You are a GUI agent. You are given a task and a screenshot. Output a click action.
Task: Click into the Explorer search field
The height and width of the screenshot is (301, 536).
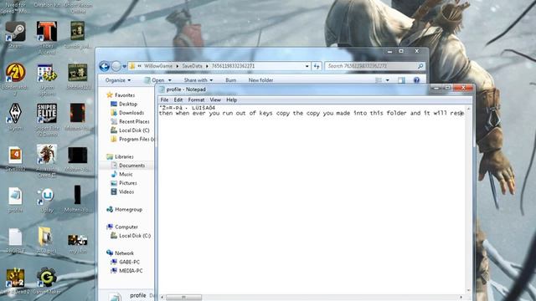pyautogui.click(x=371, y=66)
